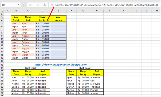Open the mujiyamianto.blogspot.com link

click(61, 65)
